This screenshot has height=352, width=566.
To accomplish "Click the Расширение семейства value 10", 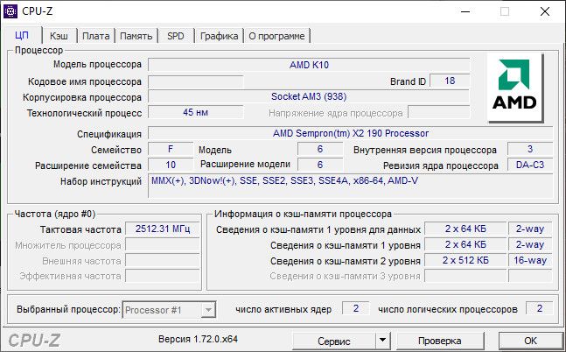I will 171,165.
